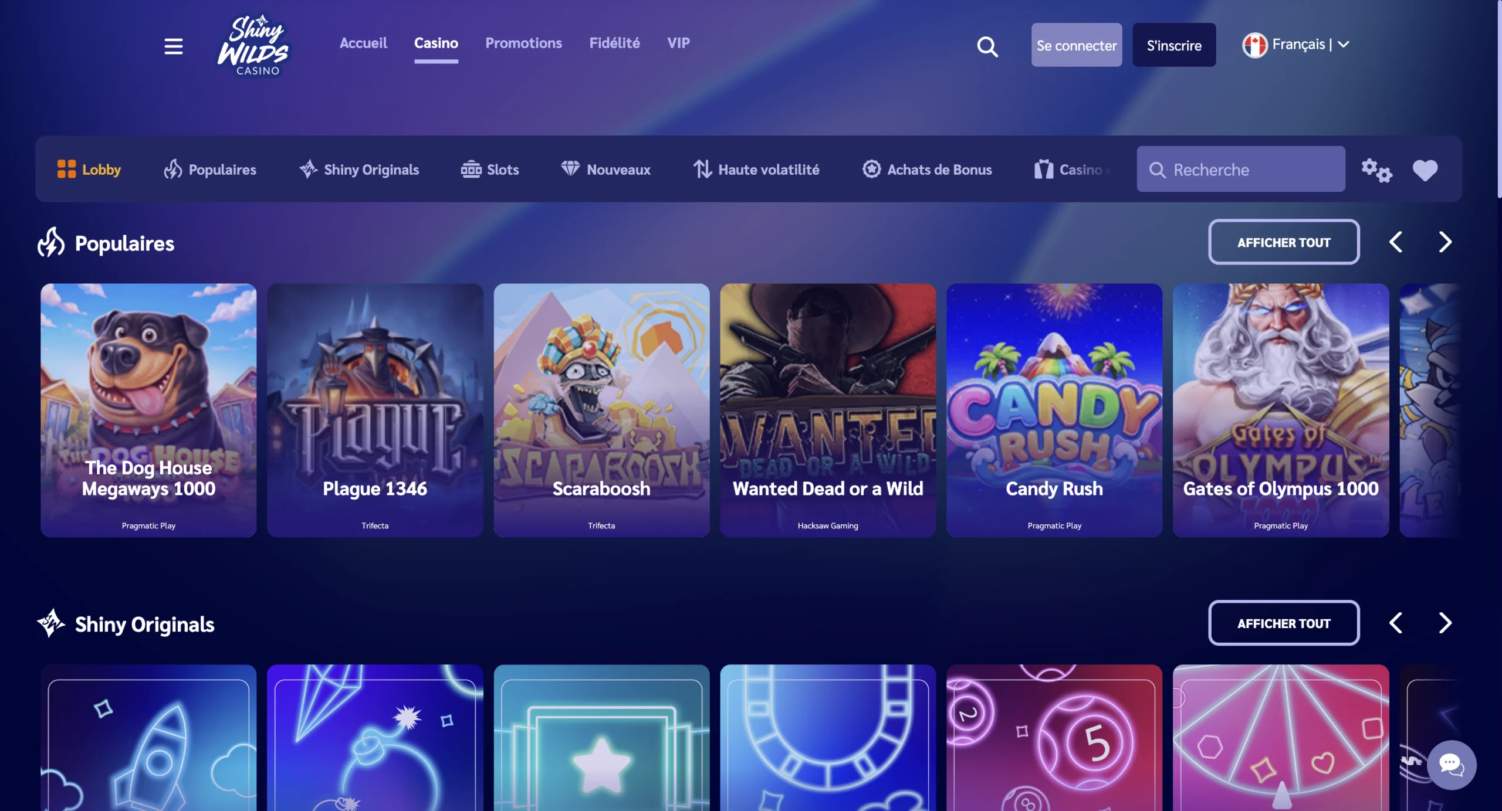Show previous Populaires games
This screenshot has height=811, width=1502.
point(1396,242)
